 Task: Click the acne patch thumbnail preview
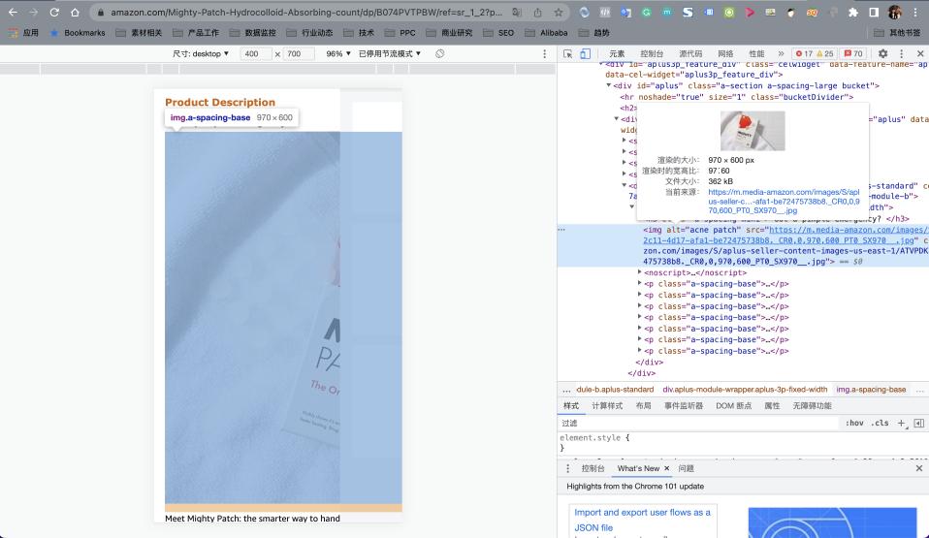[x=753, y=131]
